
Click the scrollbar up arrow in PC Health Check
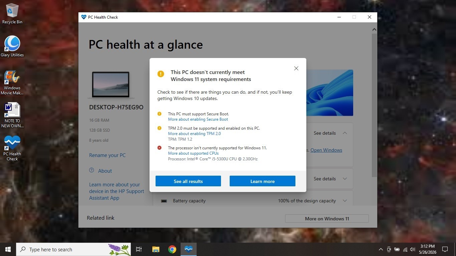point(374,30)
